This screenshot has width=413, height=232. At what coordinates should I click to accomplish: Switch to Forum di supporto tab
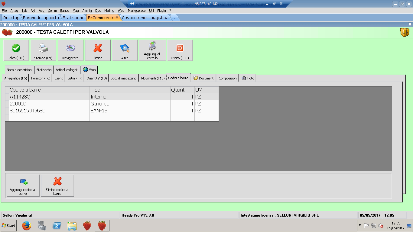(41, 18)
